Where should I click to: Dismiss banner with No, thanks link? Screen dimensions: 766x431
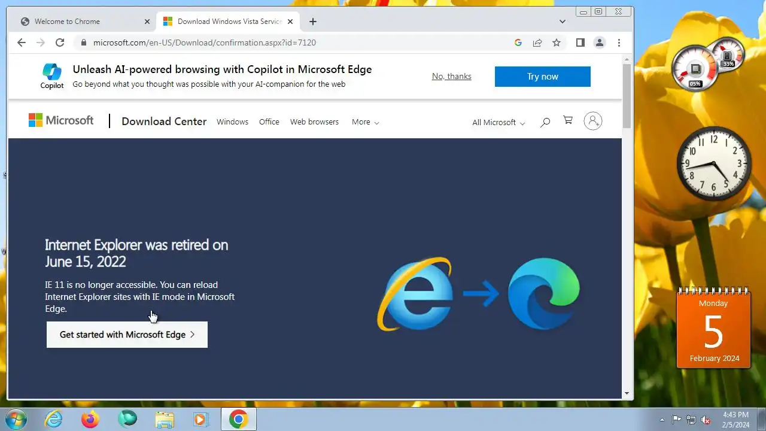point(452,76)
